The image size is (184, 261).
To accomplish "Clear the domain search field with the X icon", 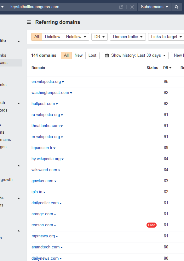I will 132,7.
